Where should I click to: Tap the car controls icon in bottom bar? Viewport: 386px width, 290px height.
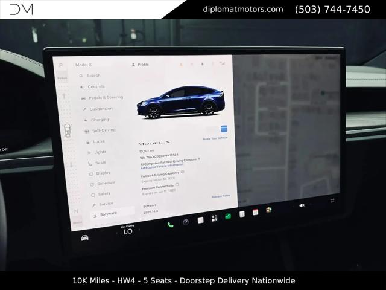84,237
